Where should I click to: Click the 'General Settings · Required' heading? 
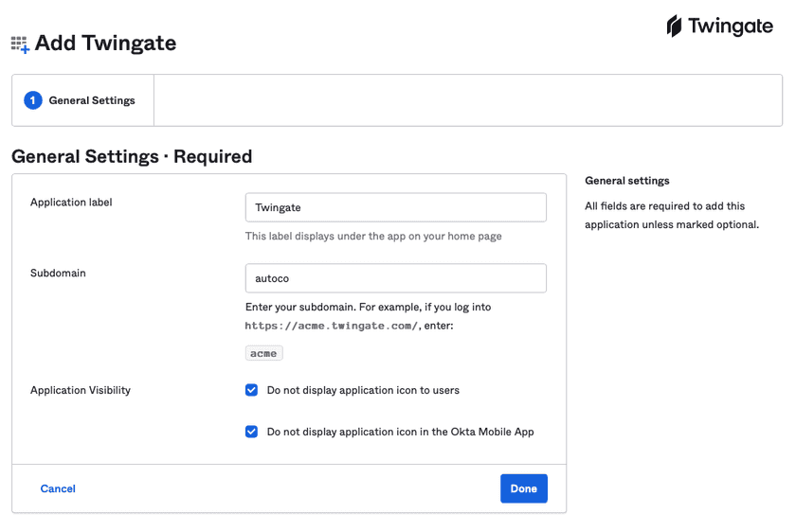click(132, 156)
